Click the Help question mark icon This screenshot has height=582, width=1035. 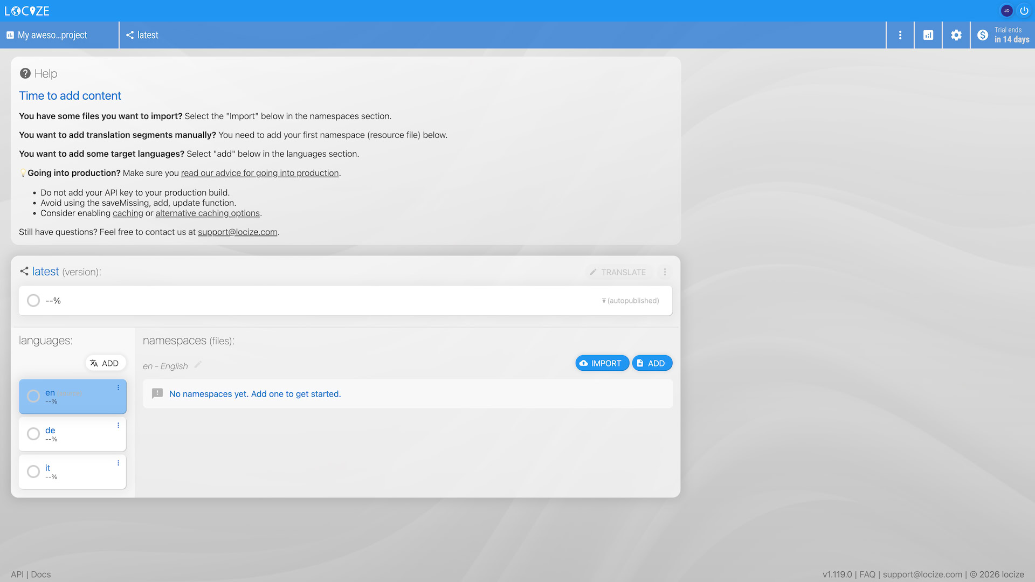tap(25, 73)
